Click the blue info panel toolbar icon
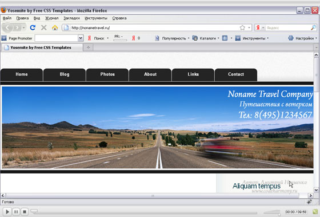 tap(225, 38)
